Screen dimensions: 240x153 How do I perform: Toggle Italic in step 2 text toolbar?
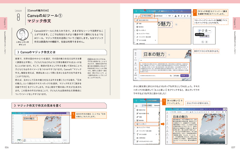pos(181,16)
